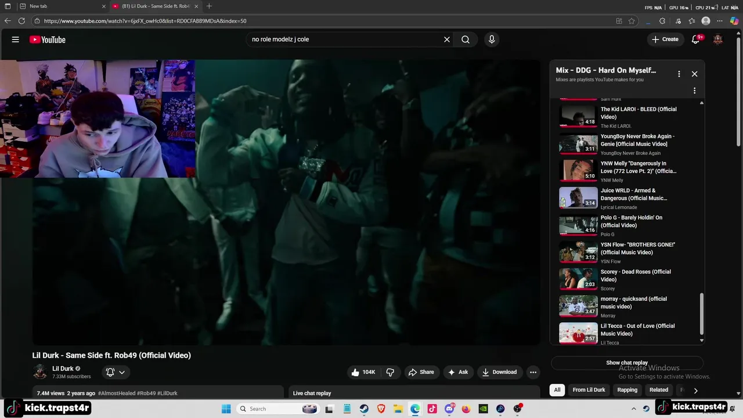743x418 pixels.
Task: Reload the page with the refresh icon
Action: (x=21, y=21)
